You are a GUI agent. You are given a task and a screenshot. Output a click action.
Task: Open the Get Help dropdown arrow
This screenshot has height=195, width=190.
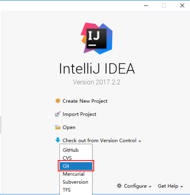click(x=182, y=187)
